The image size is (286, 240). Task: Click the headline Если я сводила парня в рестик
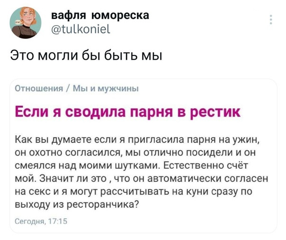click(128, 112)
